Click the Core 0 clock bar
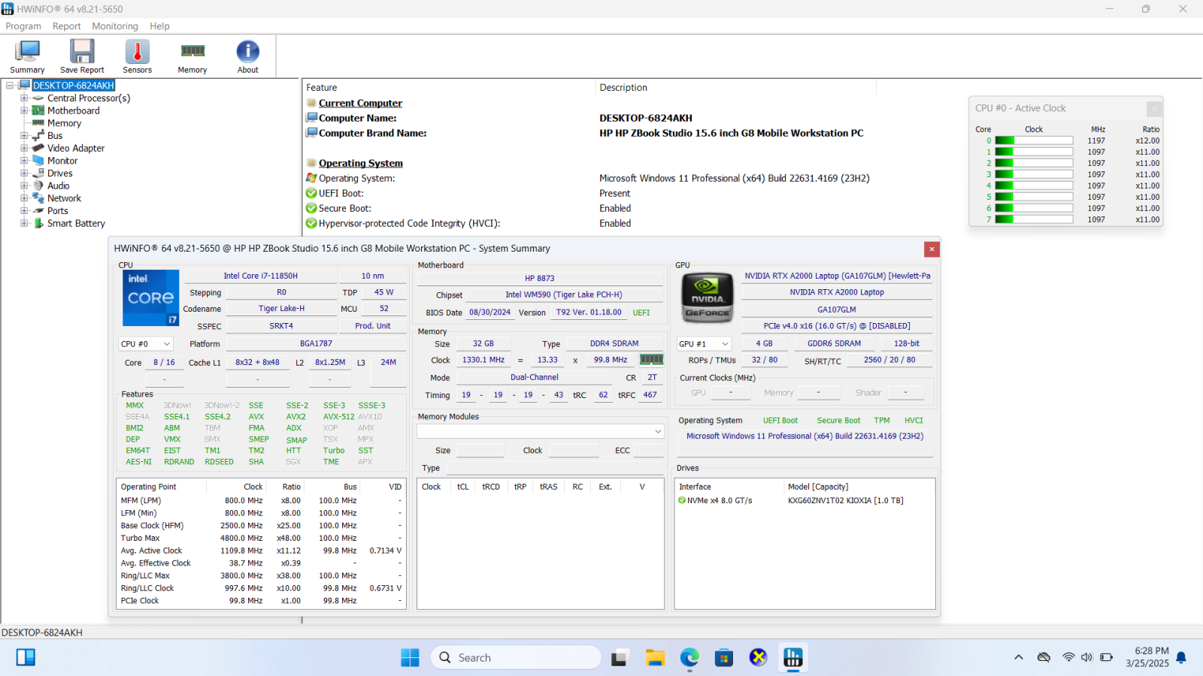Image resolution: width=1203 pixels, height=676 pixels. point(1034,140)
